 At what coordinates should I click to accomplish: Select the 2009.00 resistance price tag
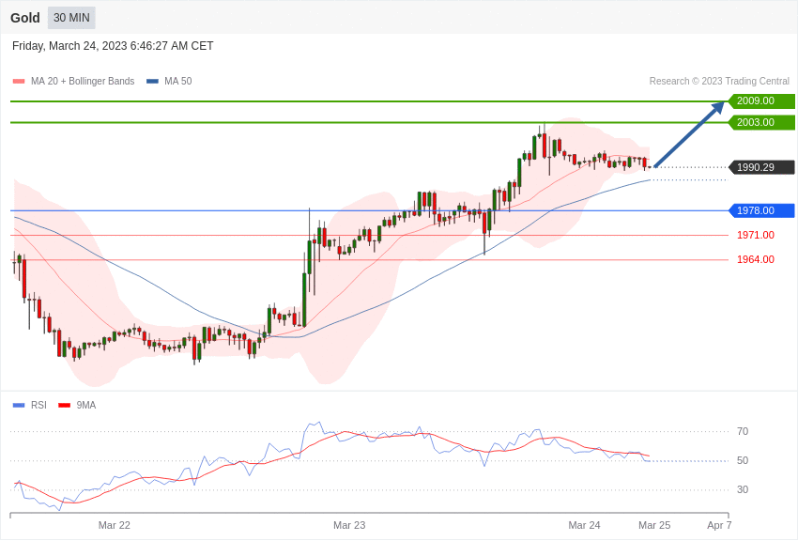(761, 100)
